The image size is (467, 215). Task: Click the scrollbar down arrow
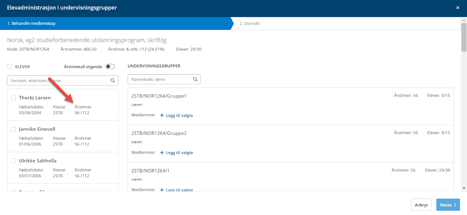[x=464, y=188]
